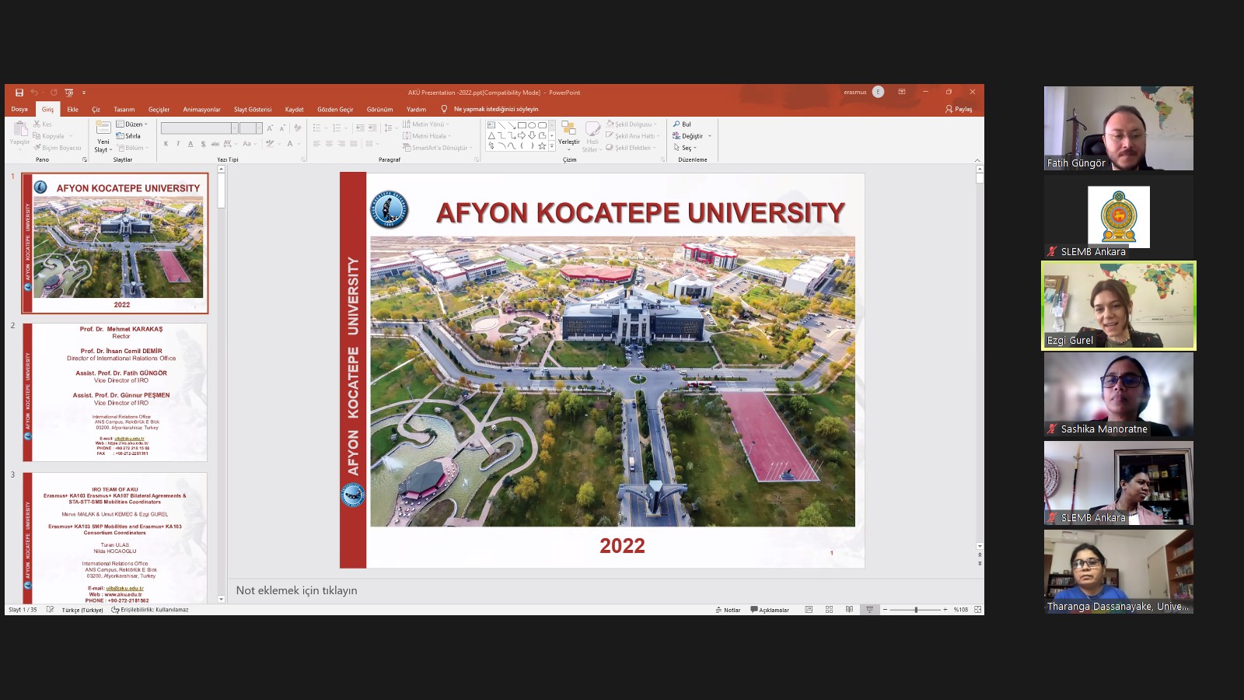The image size is (1244, 700).
Task: Justify text in the Paragraf group
Action: point(354,144)
